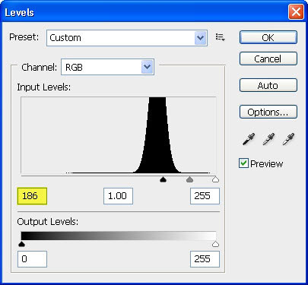The width and height of the screenshot is (308, 285).
Task: Click the Input Levels label
Action: pyautogui.click(x=44, y=87)
